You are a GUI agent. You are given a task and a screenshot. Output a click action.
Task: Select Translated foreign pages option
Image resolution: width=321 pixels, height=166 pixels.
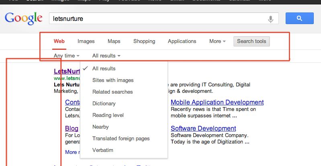124,139
